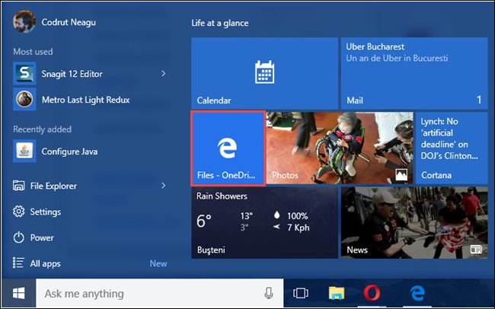
Task: Click the Snagit 12 Editor label
Action: 72,74
